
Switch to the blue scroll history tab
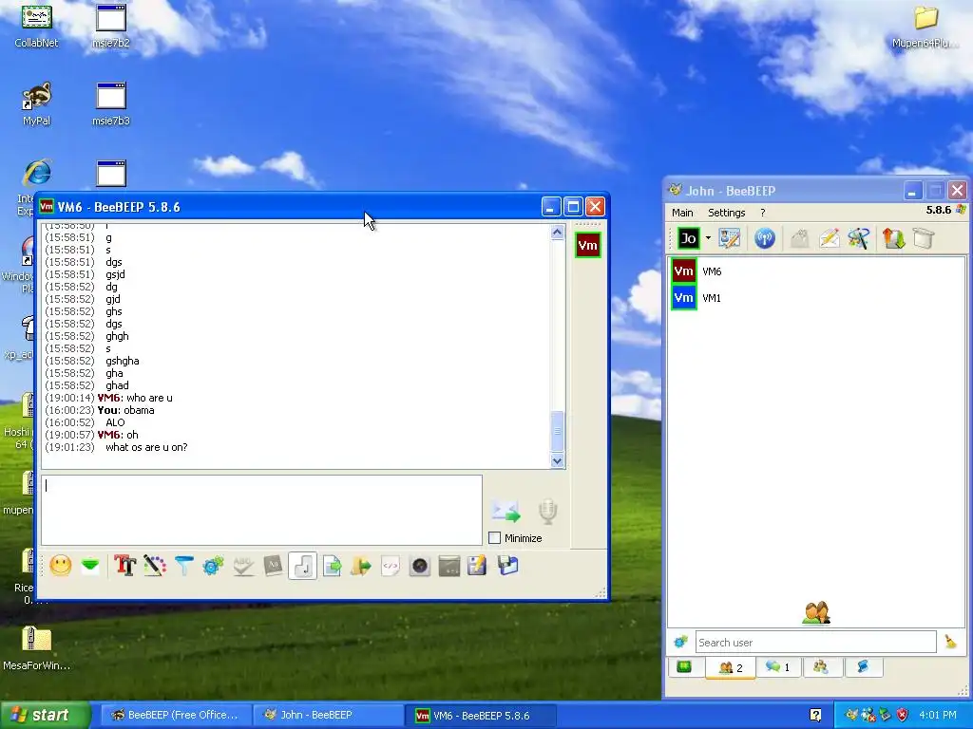[863, 667]
